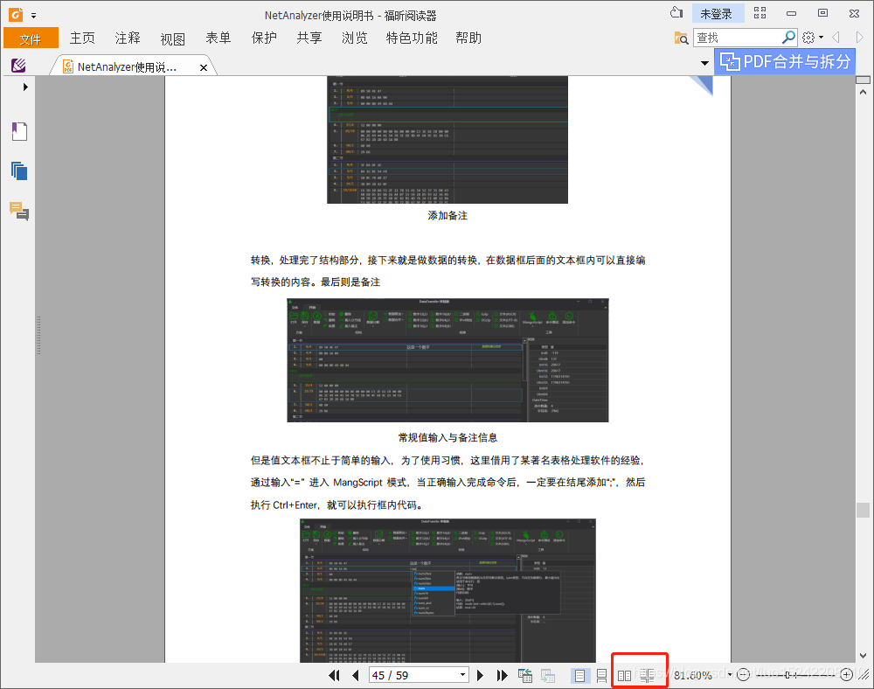The image size is (874, 689).
Task: Jump to the first page
Action: click(x=334, y=675)
